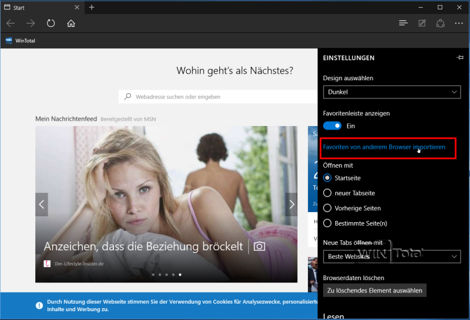The height and width of the screenshot is (320, 470).
Task: Maximize the Edge window
Action: 439,7
